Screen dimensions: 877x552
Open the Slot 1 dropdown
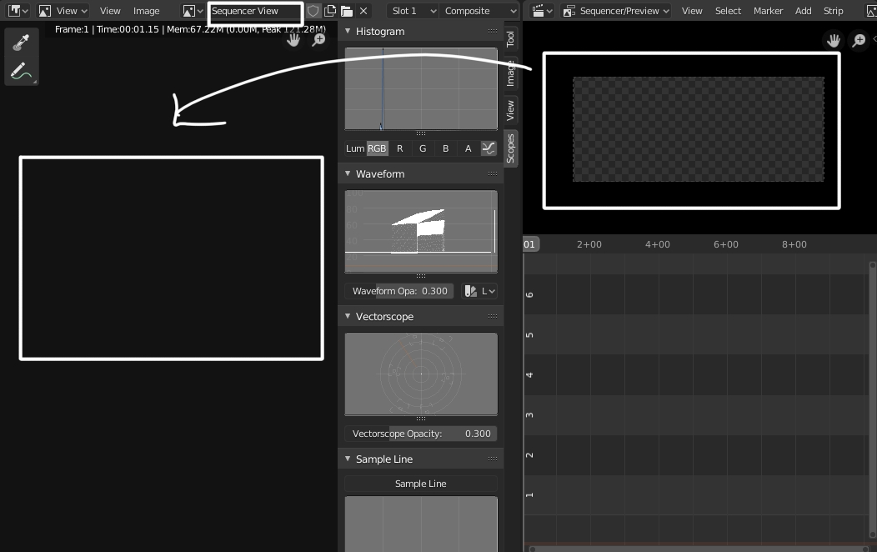(412, 11)
